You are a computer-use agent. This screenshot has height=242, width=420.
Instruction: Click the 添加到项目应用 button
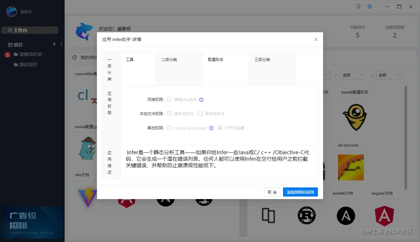(x=300, y=192)
